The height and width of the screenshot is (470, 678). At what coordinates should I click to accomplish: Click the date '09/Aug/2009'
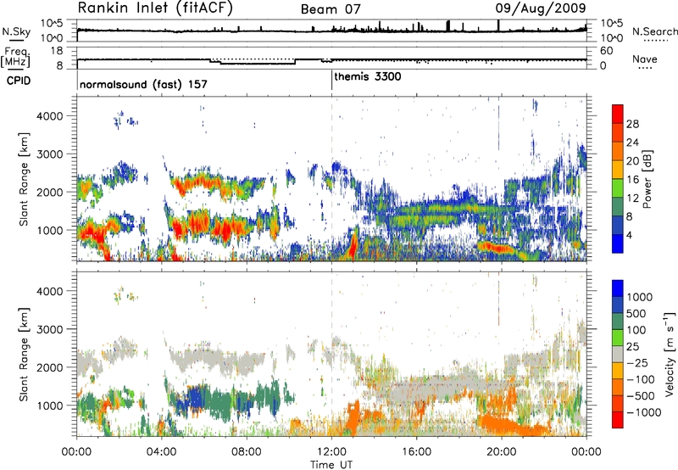[541, 8]
